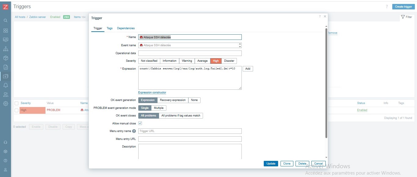
Task: Open the Monitoring sidebar icon
Action: 5,40
